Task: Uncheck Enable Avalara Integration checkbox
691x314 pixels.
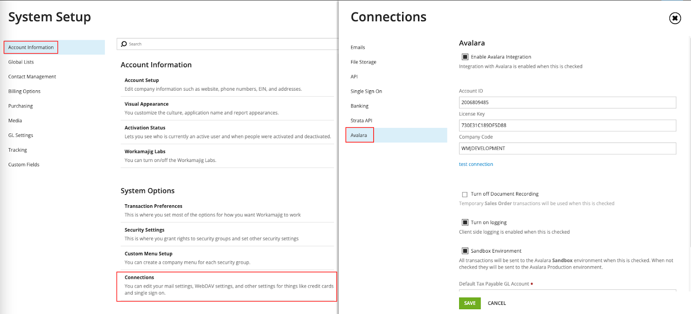Action: [465, 57]
